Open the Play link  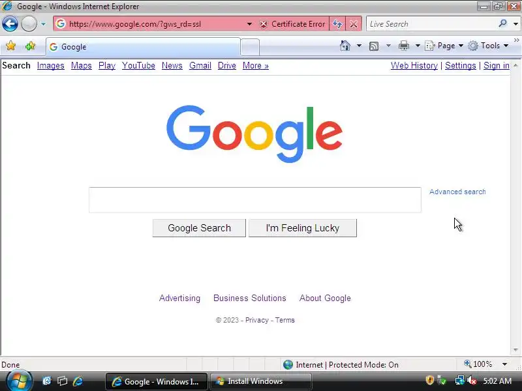pyautogui.click(x=107, y=66)
